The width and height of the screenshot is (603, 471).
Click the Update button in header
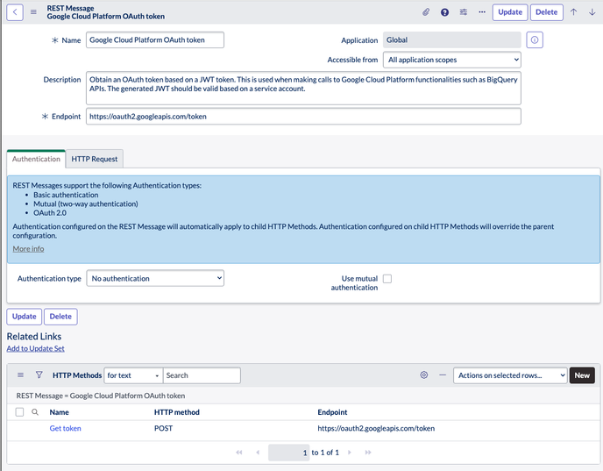510,12
